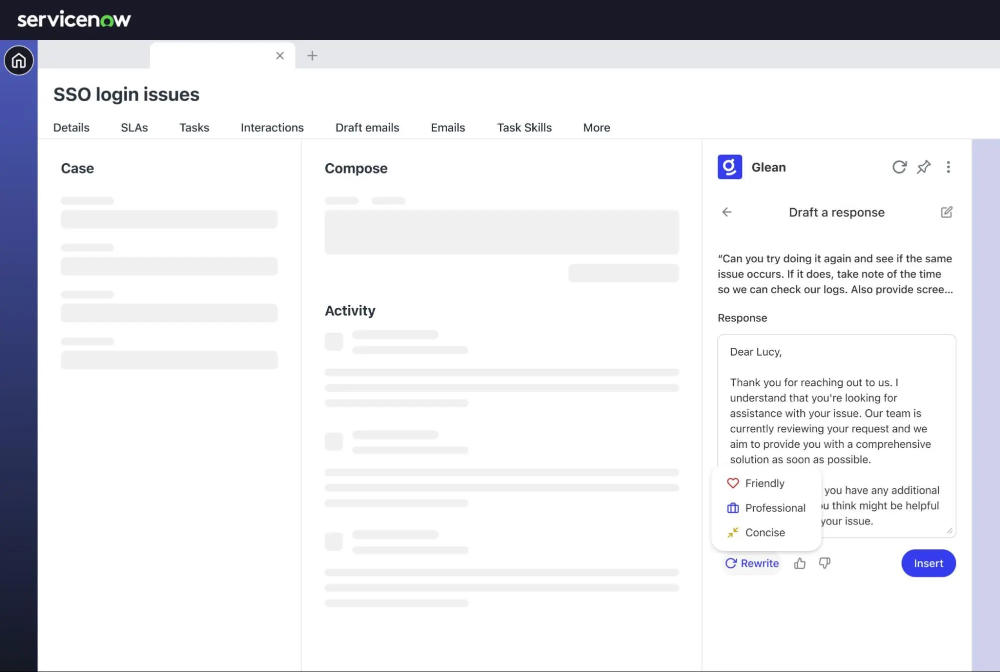Choose the Friendly rewrite tone
This screenshot has height=672, width=1000.
click(764, 483)
